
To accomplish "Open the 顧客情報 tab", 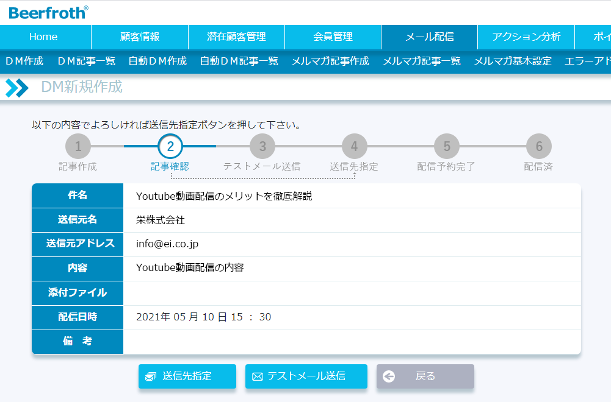I will pos(140,37).
